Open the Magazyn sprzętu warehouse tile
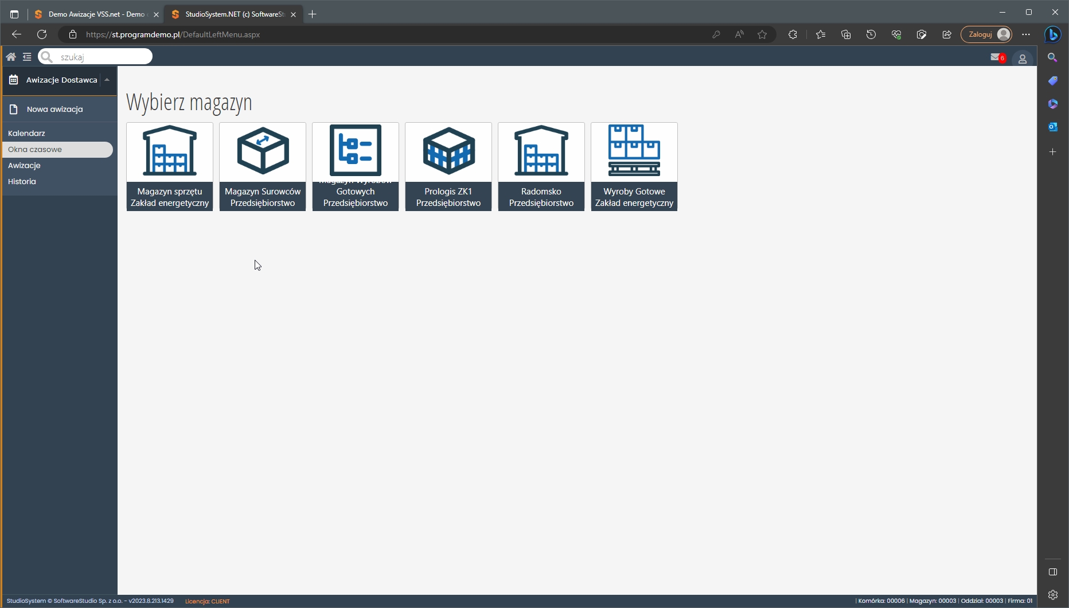The image size is (1069, 608). (170, 166)
